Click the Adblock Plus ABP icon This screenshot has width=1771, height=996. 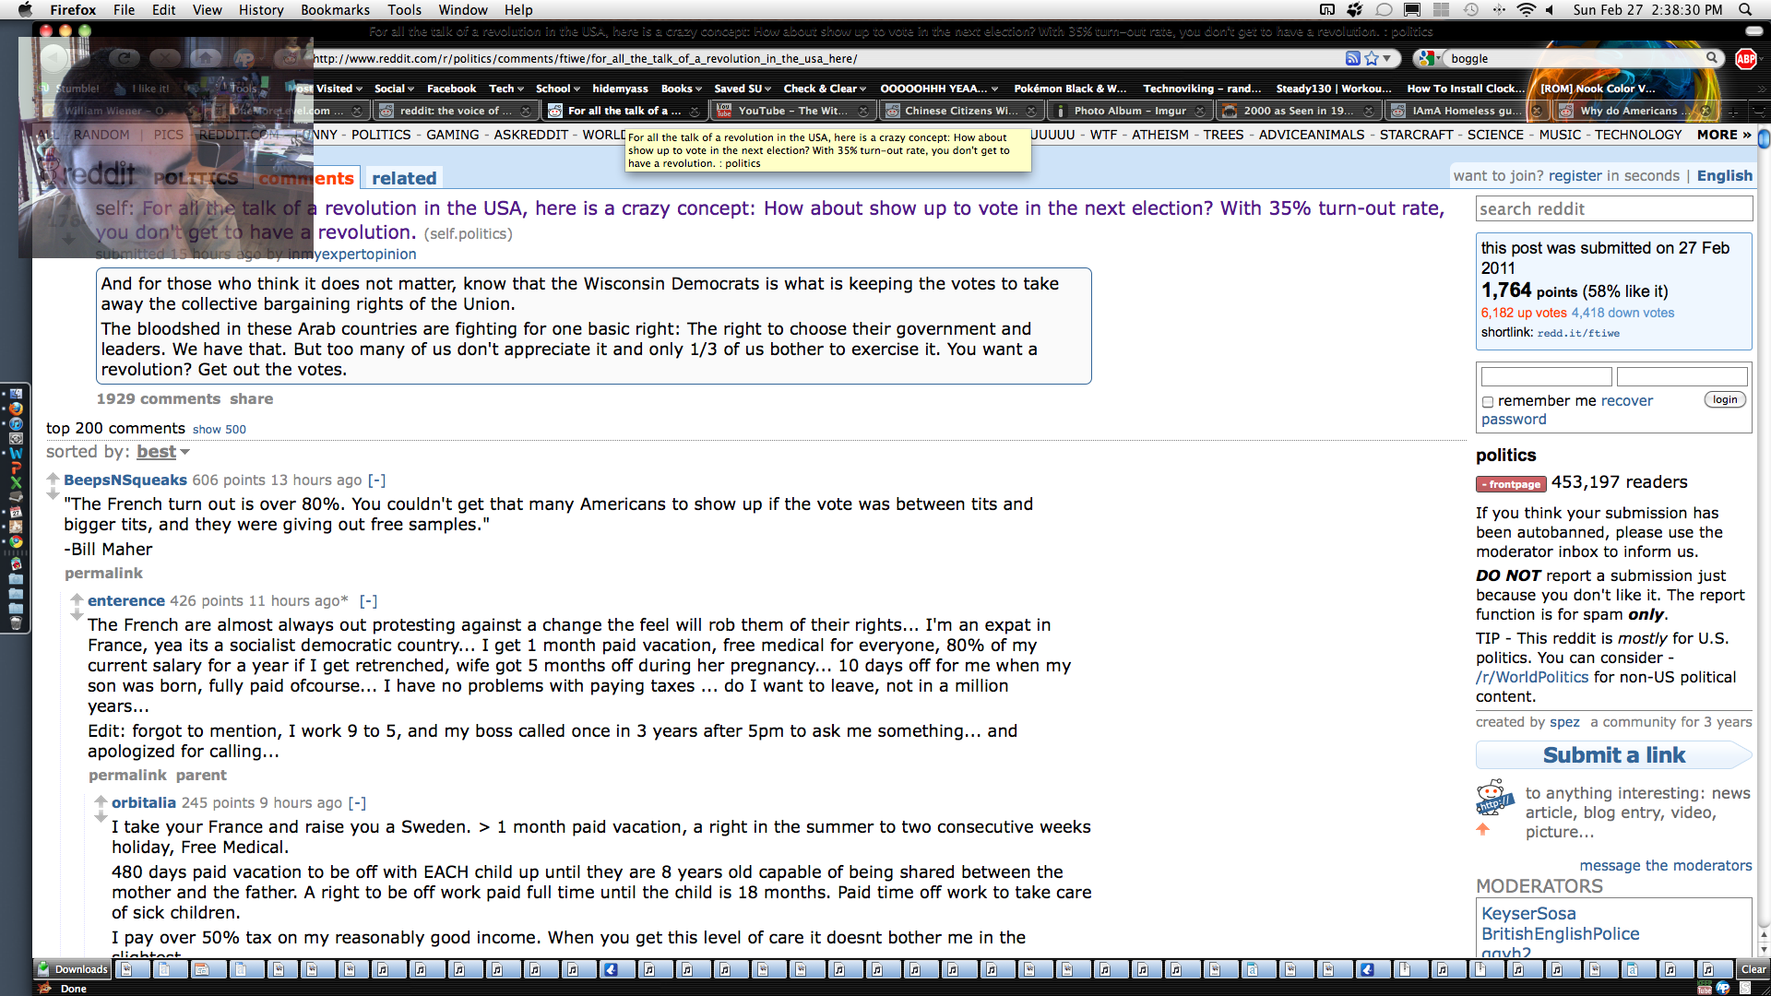tap(1745, 58)
